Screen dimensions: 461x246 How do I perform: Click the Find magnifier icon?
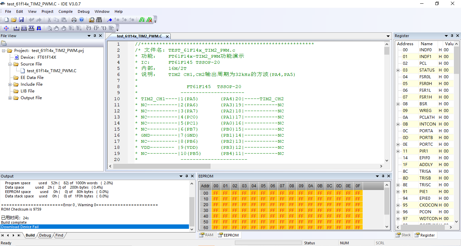click(92, 20)
